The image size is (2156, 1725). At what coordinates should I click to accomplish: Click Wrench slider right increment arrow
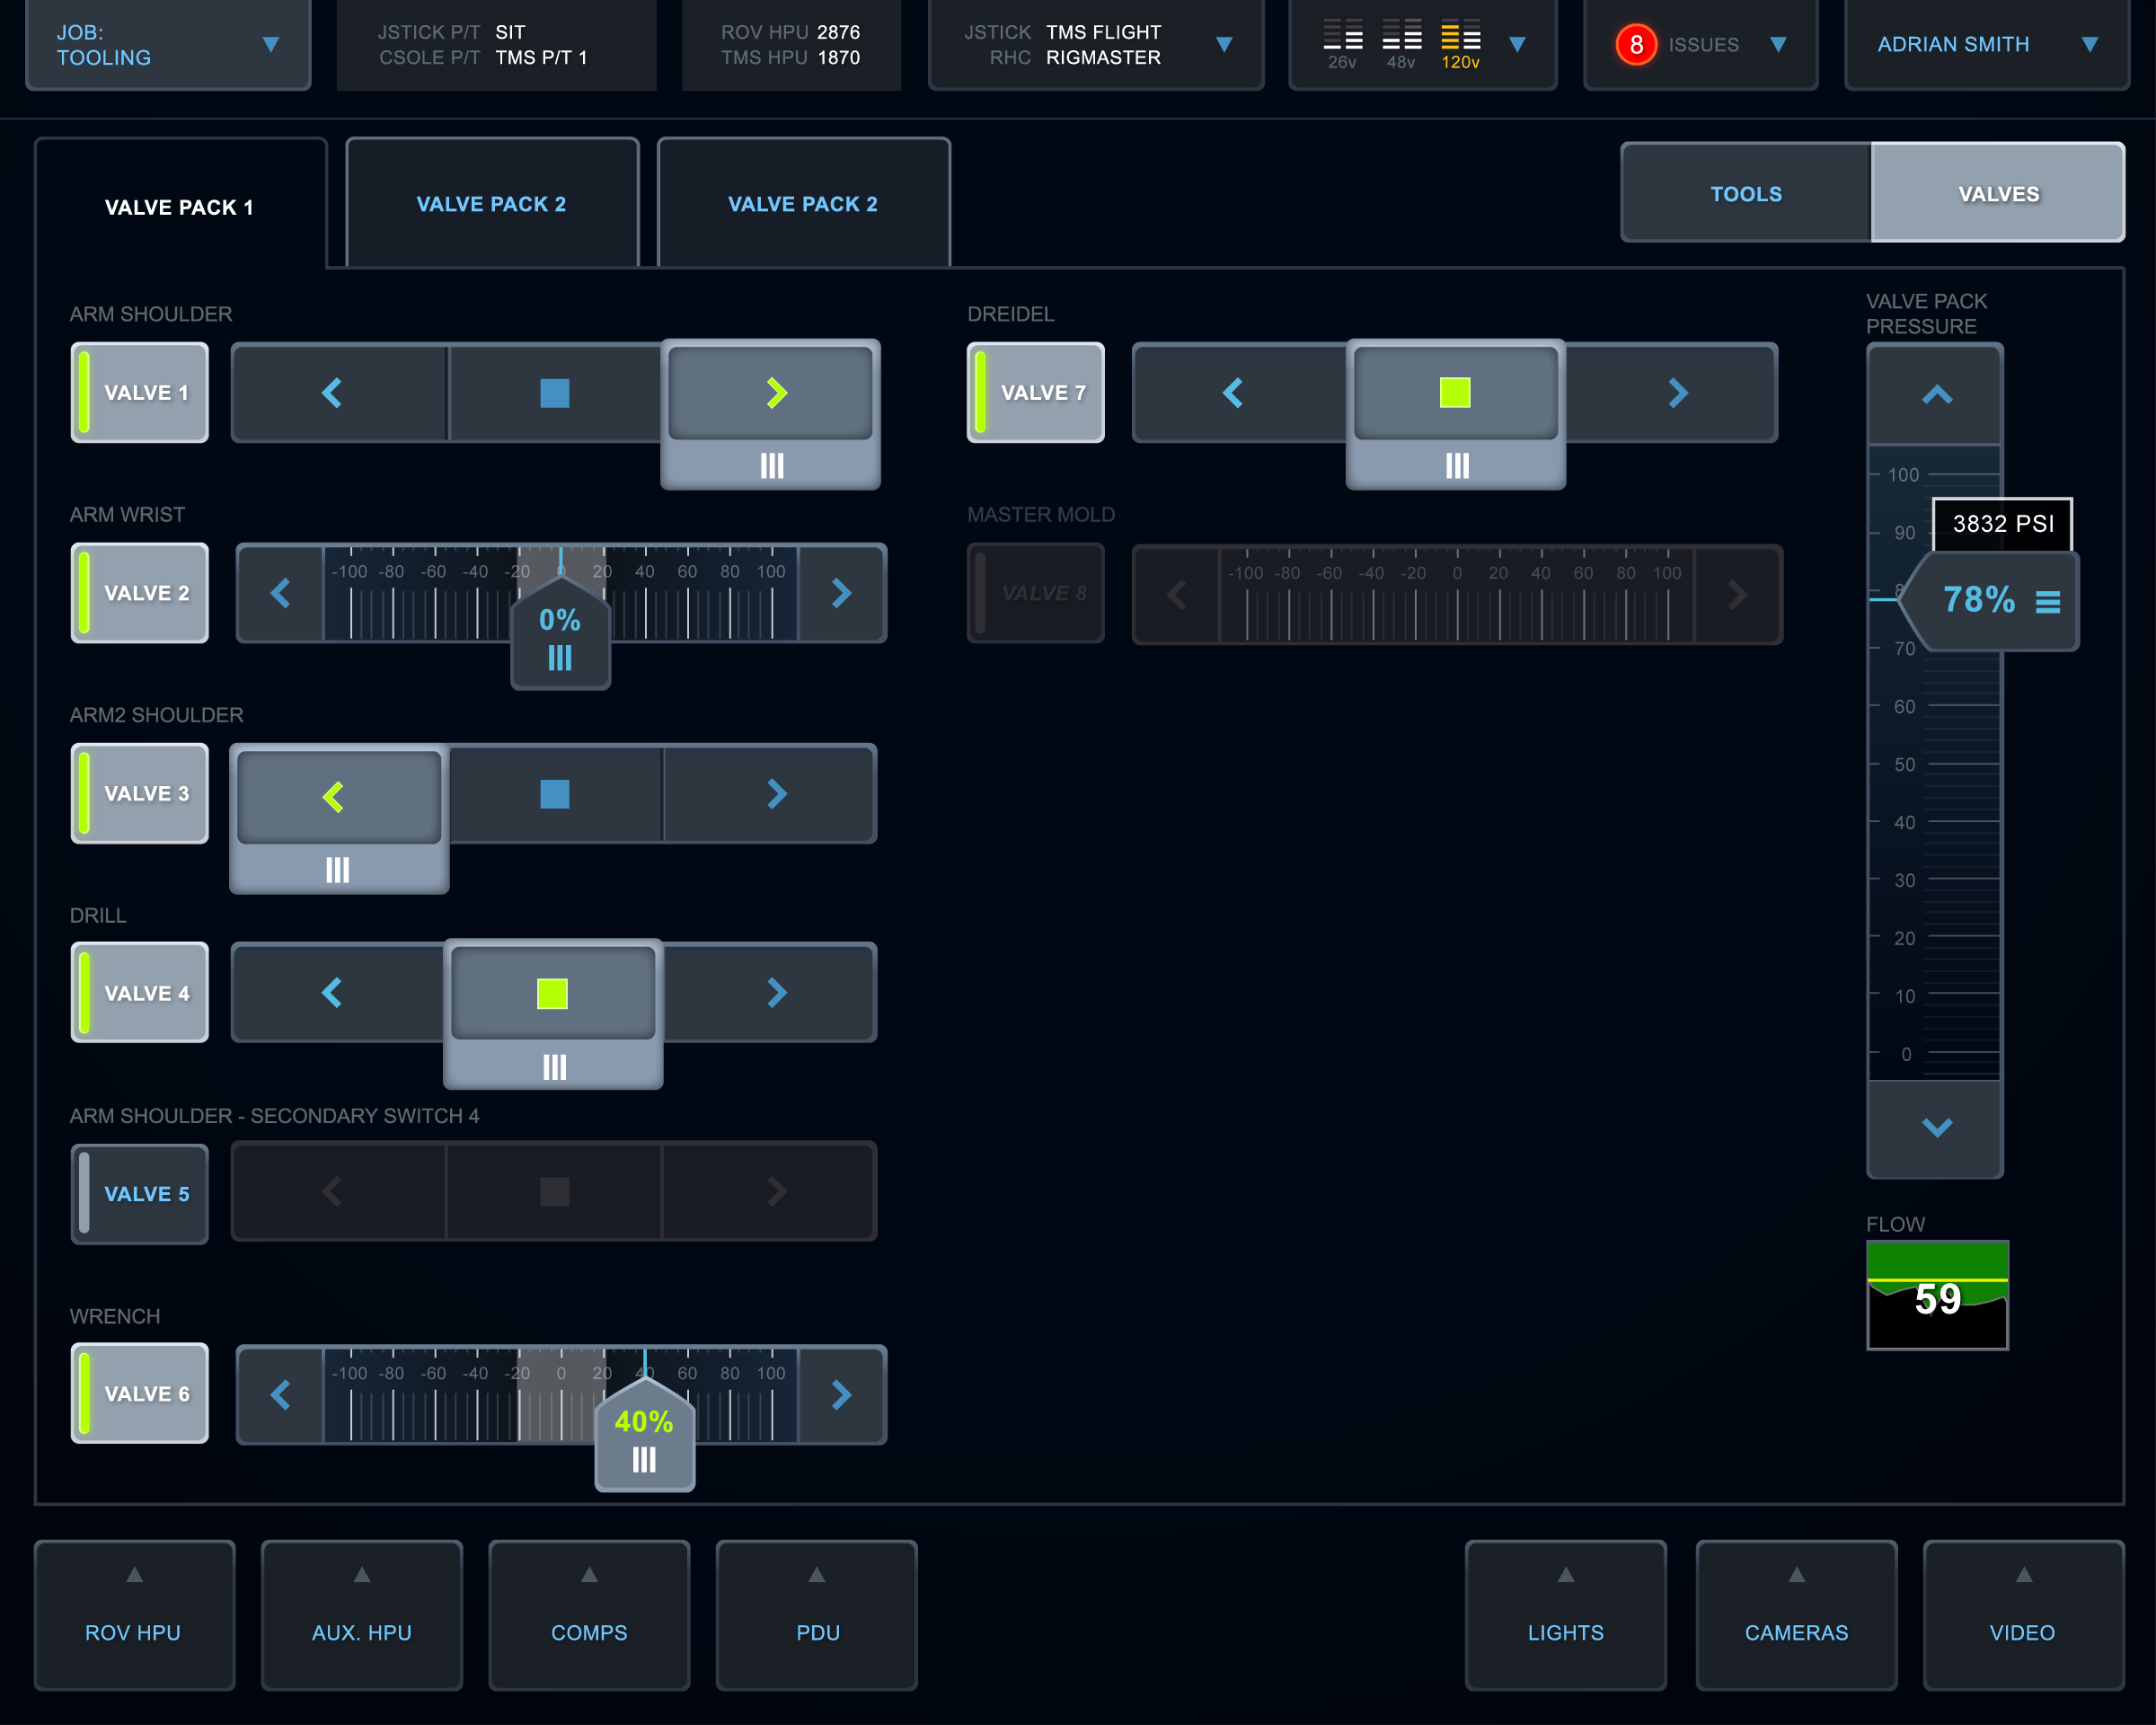pos(841,1395)
